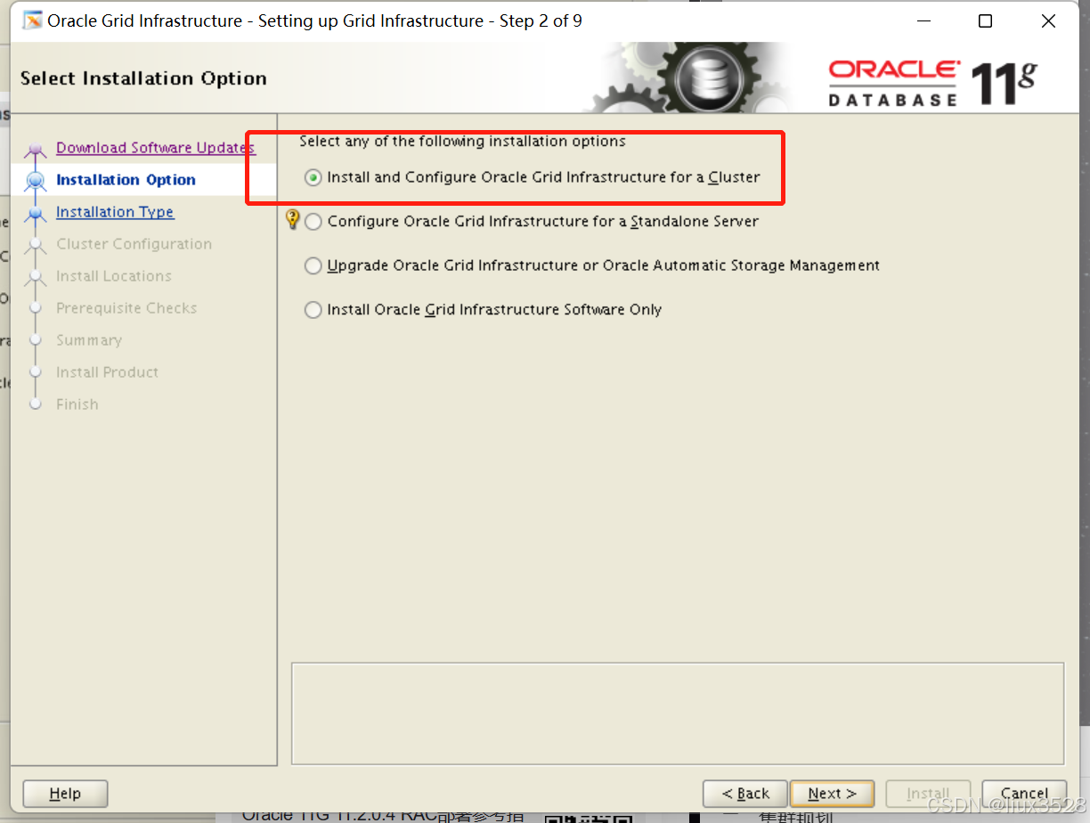Go back with the Back button
The image size is (1090, 823).
pos(745,794)
